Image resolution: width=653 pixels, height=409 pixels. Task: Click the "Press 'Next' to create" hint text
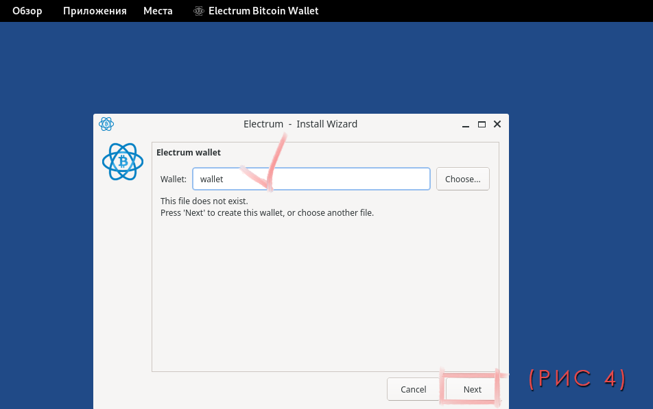267,213
